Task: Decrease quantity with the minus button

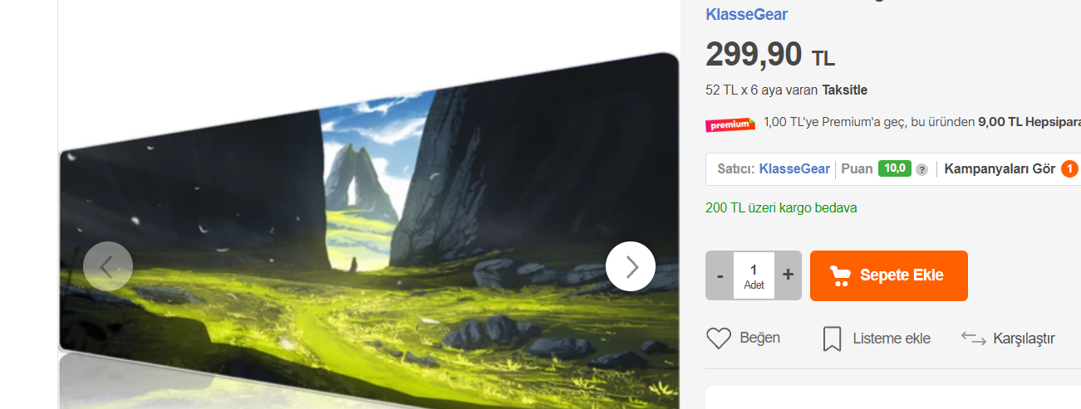Action: 720,275
